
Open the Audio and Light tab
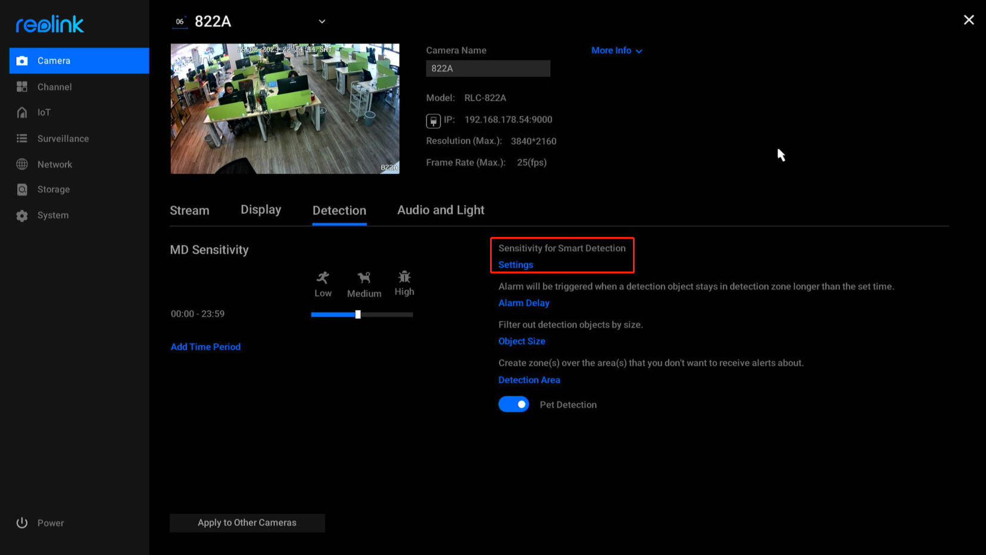441,210
